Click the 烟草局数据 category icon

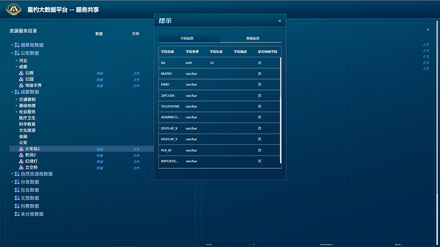17,45
